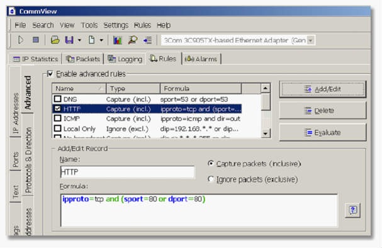Open the Settings menu
The width and height of the screenshot is (382, 248).
pyautogui.click(x=116, y=25)
